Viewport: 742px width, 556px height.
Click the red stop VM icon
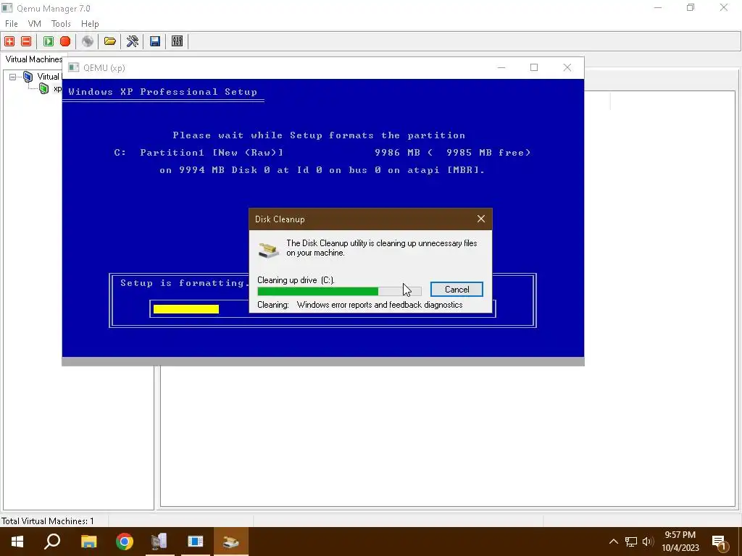pyautogui.click(x=65, y=41)
